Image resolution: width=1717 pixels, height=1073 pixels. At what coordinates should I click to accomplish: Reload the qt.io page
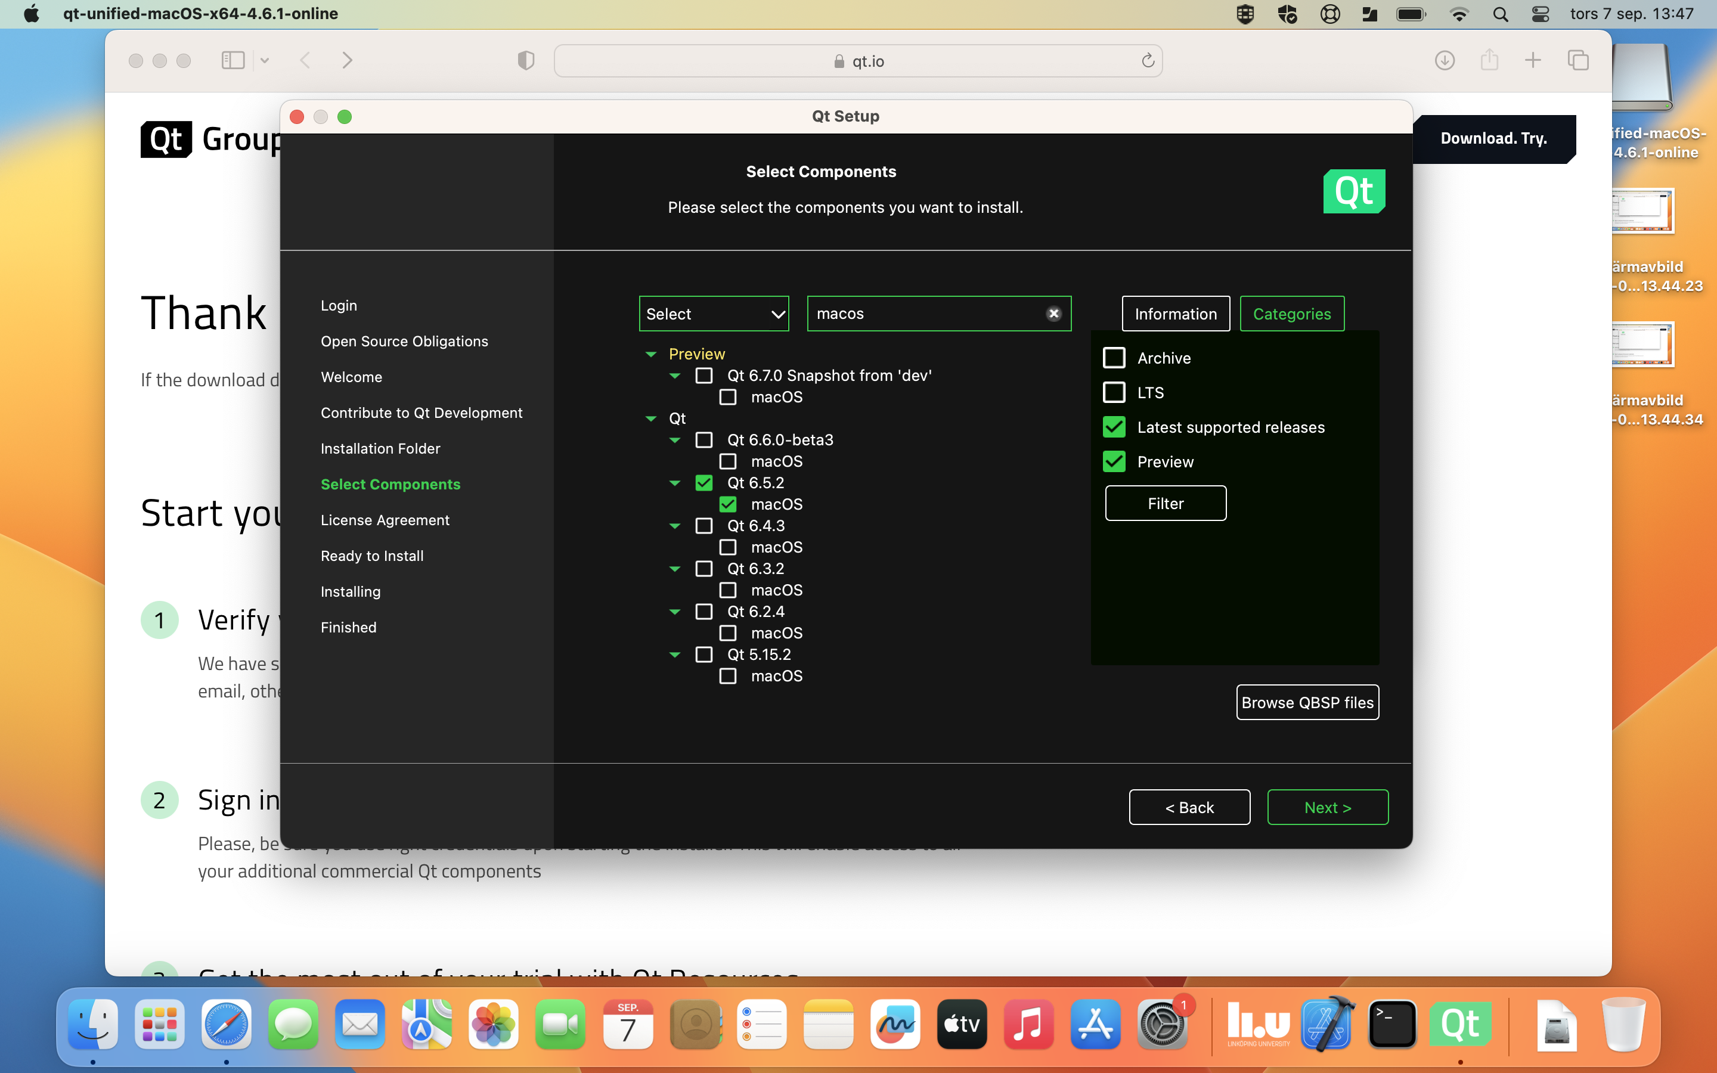[1147, 60]
